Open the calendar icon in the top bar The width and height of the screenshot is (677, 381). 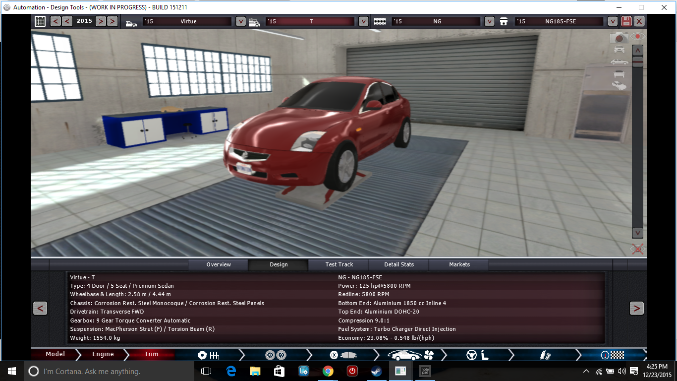[x=40, y=21]
